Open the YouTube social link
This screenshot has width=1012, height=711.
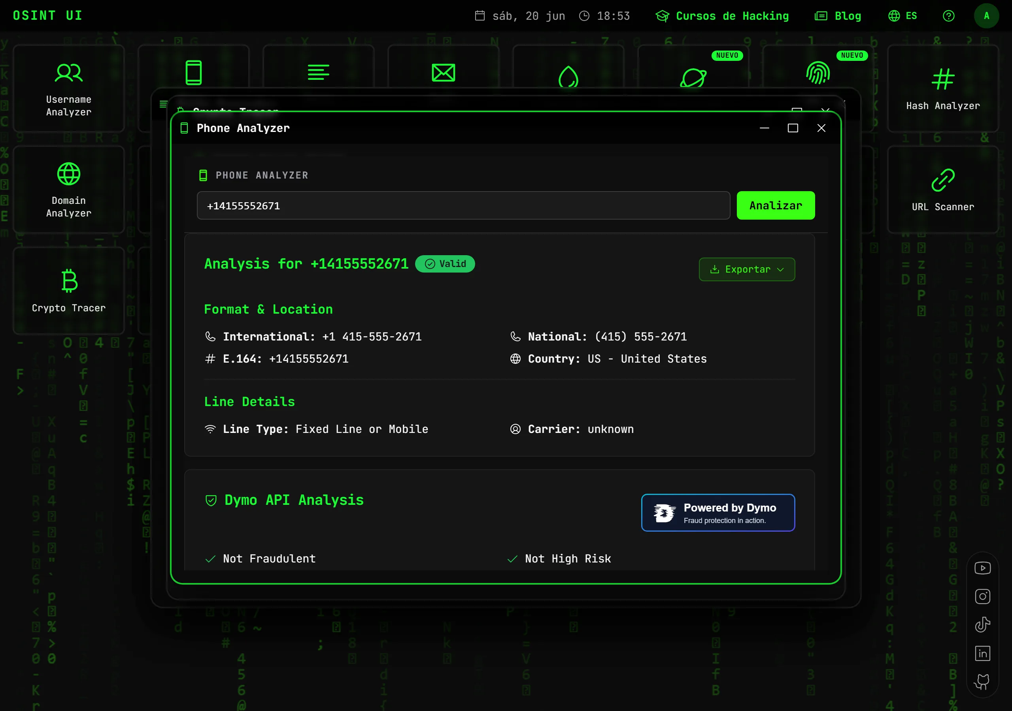point(982,568)
